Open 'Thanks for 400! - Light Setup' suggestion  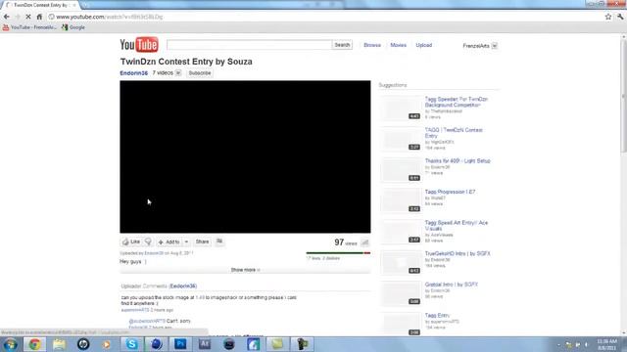pyautogui.click(x=458, y=160)
